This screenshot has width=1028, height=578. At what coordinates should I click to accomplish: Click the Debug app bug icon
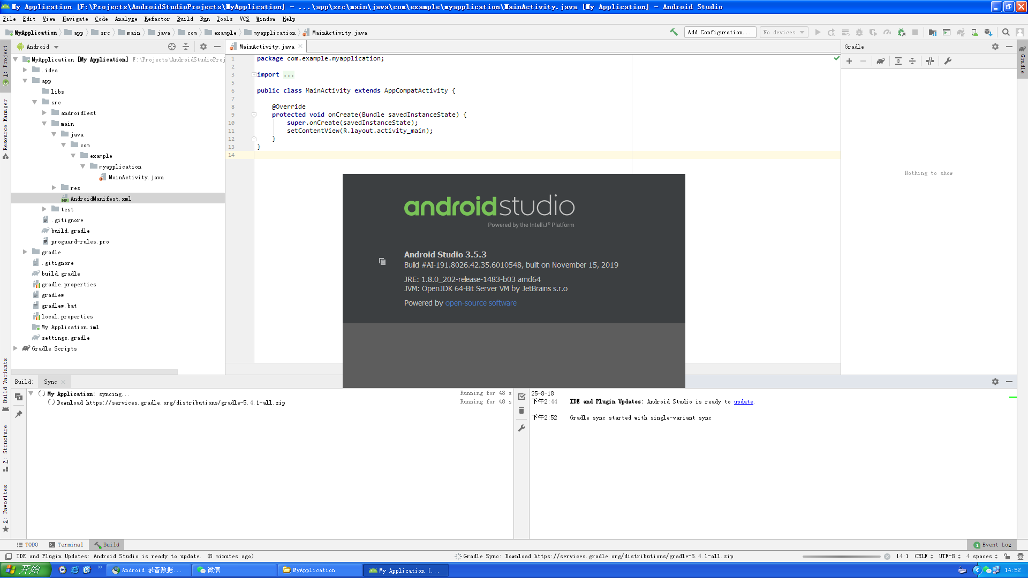859,32
